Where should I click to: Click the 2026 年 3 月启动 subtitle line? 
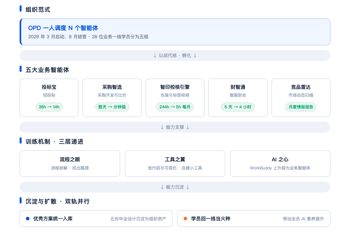click(88, 37)
